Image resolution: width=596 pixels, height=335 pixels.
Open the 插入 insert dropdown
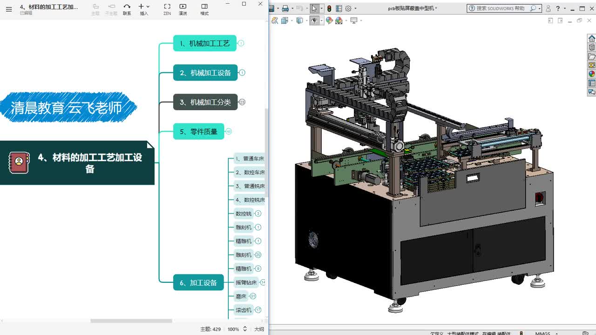coord(144,9)
